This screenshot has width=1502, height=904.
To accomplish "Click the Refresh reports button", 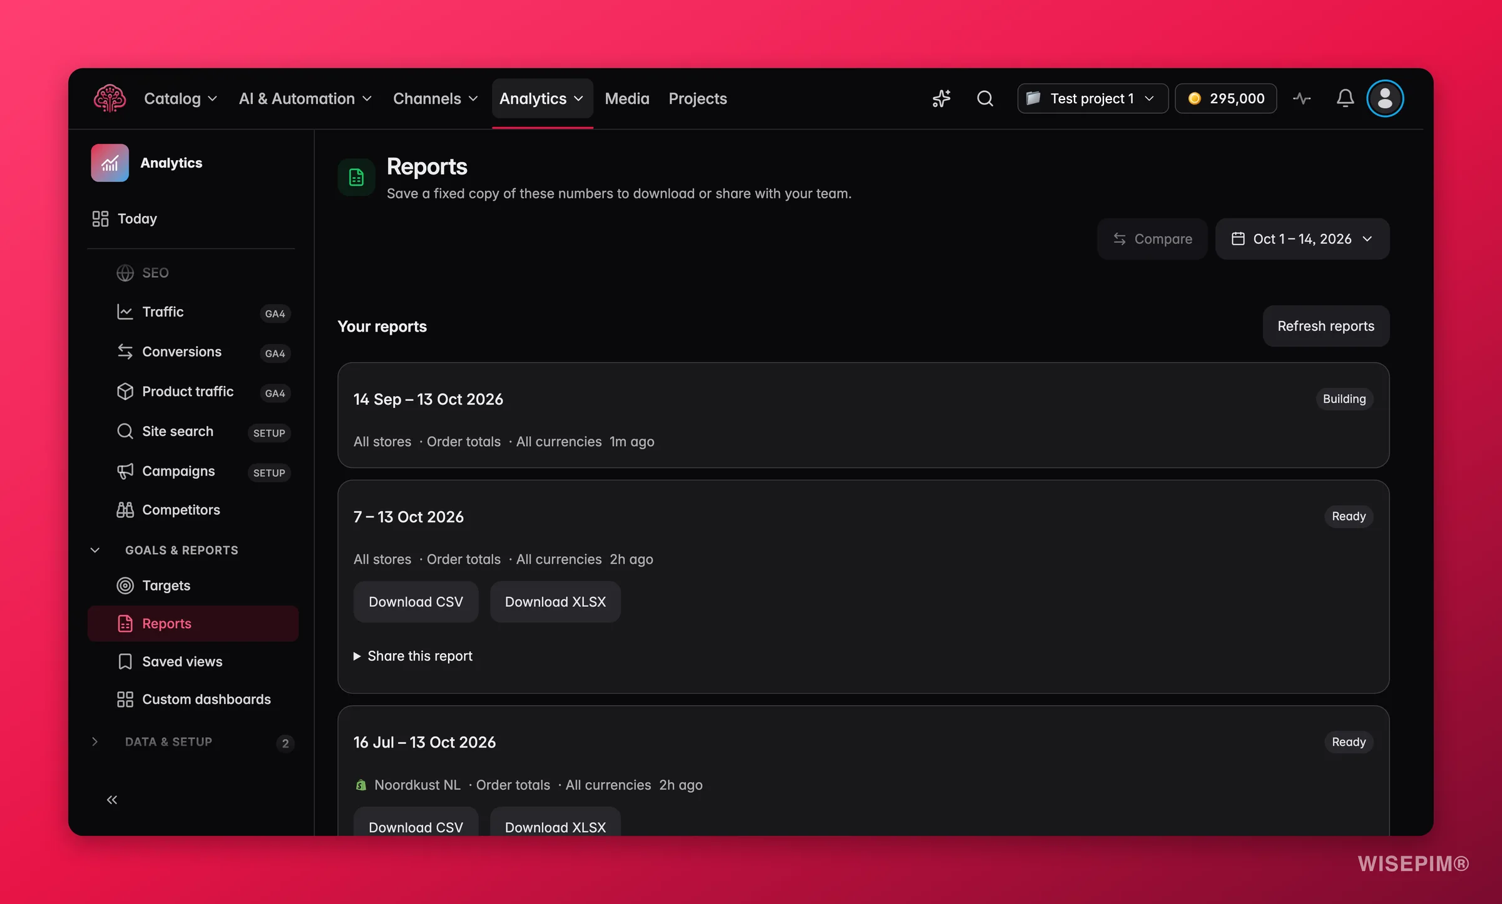I will coord(1326,326).
